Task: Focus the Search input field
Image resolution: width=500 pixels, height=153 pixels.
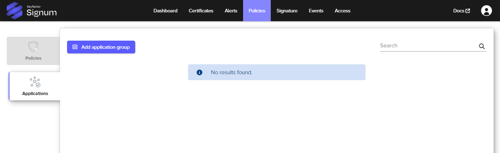Action: pos(428,46)
